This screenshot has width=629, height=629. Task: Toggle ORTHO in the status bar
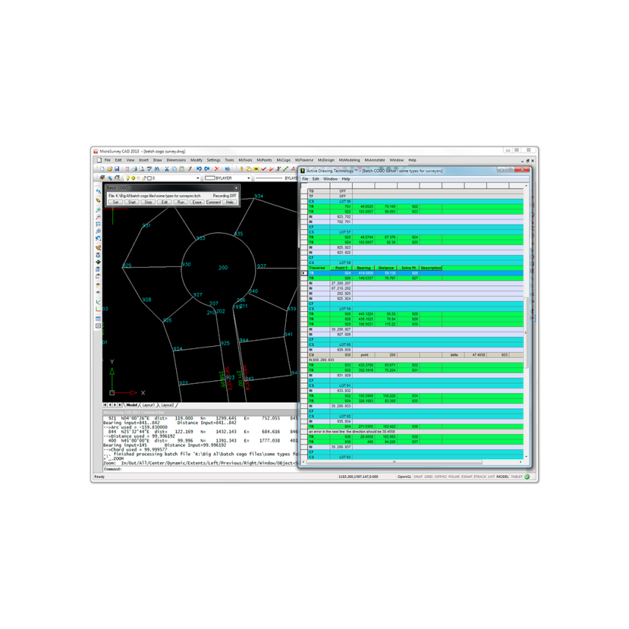(440, 477)
